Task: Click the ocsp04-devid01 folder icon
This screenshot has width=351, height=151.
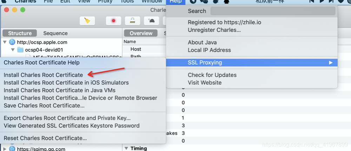Action: tap(20, 50)
